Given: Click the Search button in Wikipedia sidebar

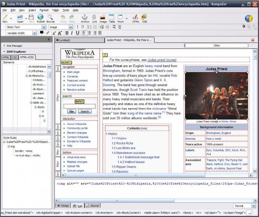Looking at the screenshot, I should coord(85,112).
